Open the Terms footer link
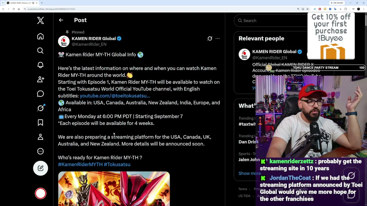This screenshot has height=206, width=367. pos(243,189)
